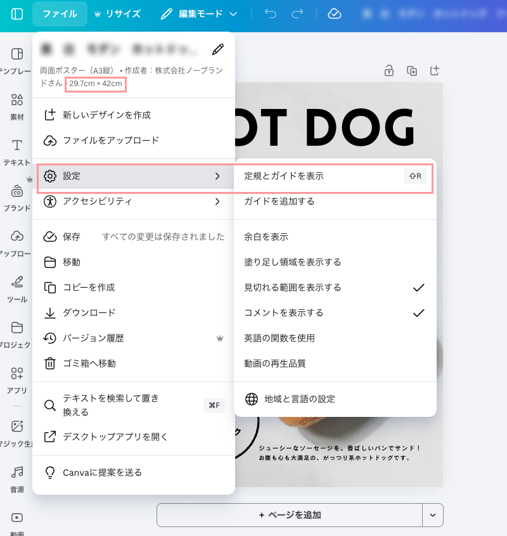This screenshot has height=536, width=507.
Task: Open 地域と言語の設定 in submenu
Action: 290,399
